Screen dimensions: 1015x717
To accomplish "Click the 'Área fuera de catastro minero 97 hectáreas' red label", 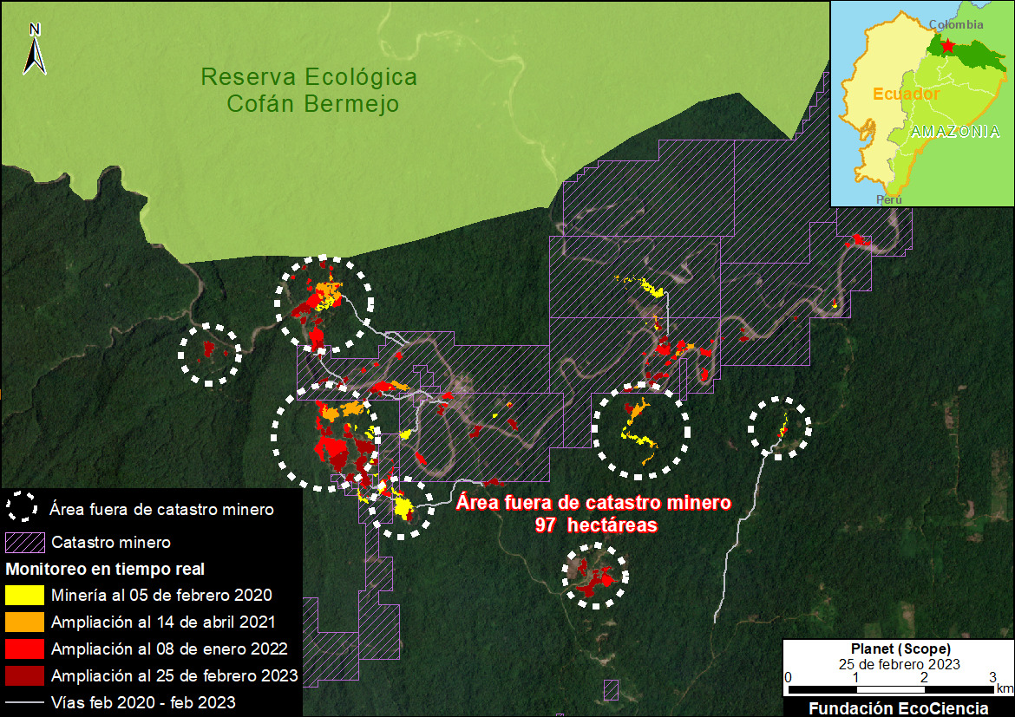I will pyautogui.click(x=593, y=514).
